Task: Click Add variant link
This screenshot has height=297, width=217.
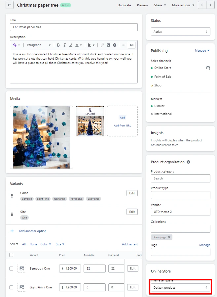Action: (130, 244)
